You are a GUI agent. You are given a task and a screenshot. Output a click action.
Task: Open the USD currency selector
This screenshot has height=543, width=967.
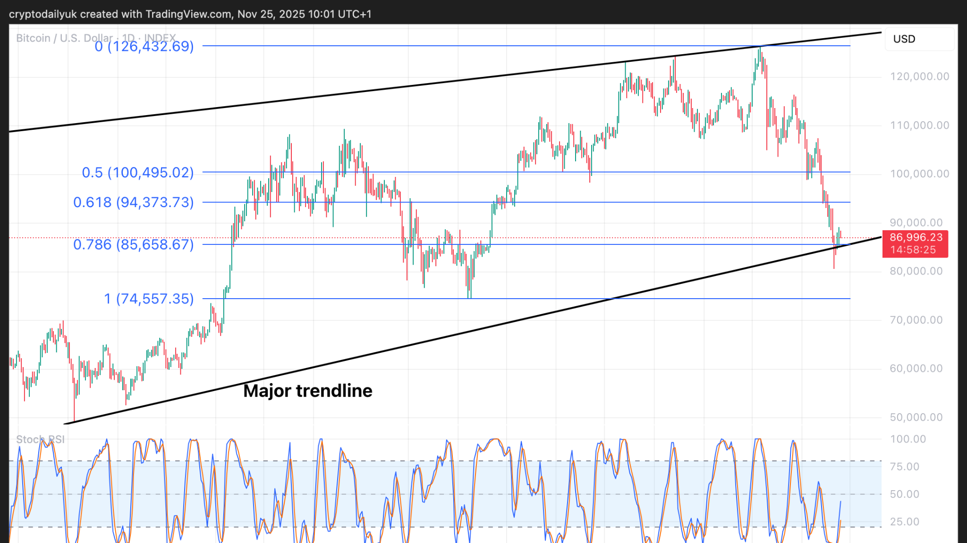[x=904, y=39]
